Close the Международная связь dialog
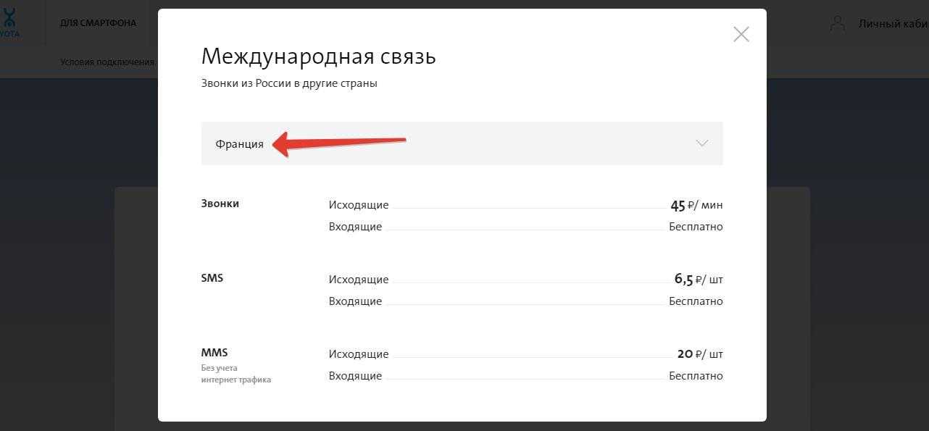 741,34
